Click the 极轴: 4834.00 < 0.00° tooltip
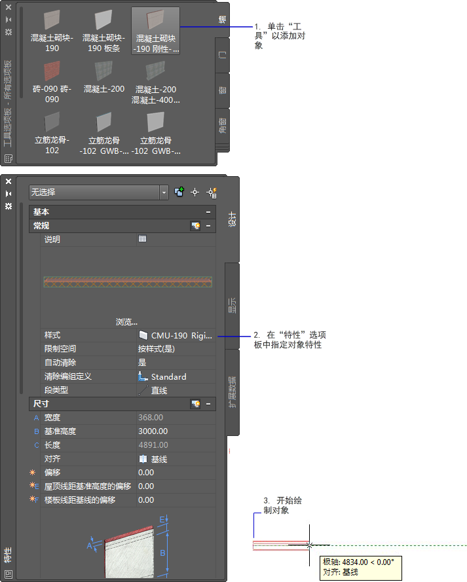 coord(360,567)
